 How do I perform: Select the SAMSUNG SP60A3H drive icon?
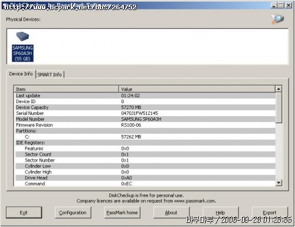22,47
